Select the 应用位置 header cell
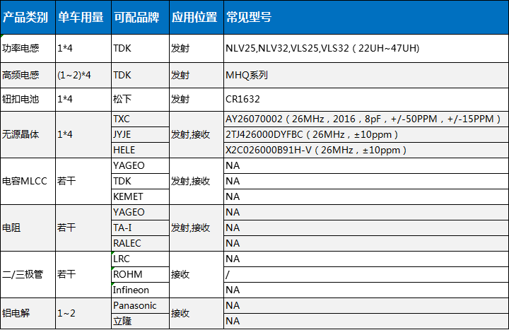This screenshot has height=330, width=509. (x=197, y=17)
